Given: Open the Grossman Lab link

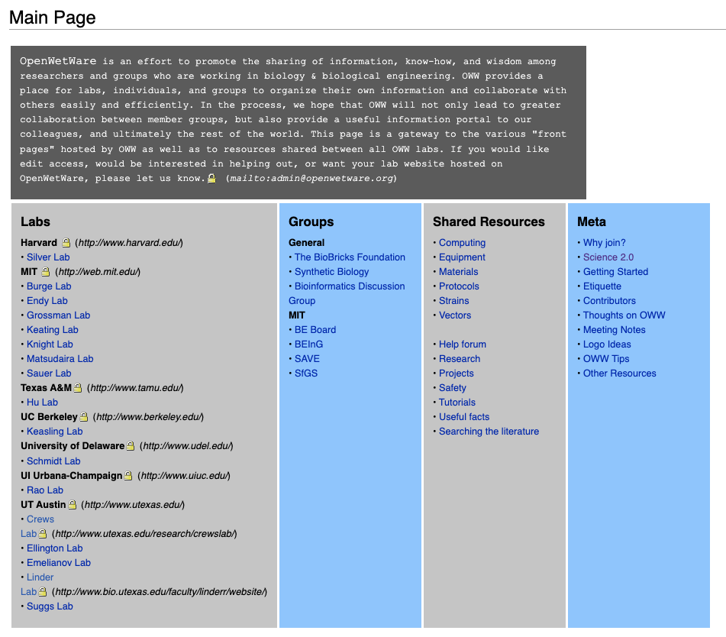Looking at the screenshot, I should (x=58, y=315).
